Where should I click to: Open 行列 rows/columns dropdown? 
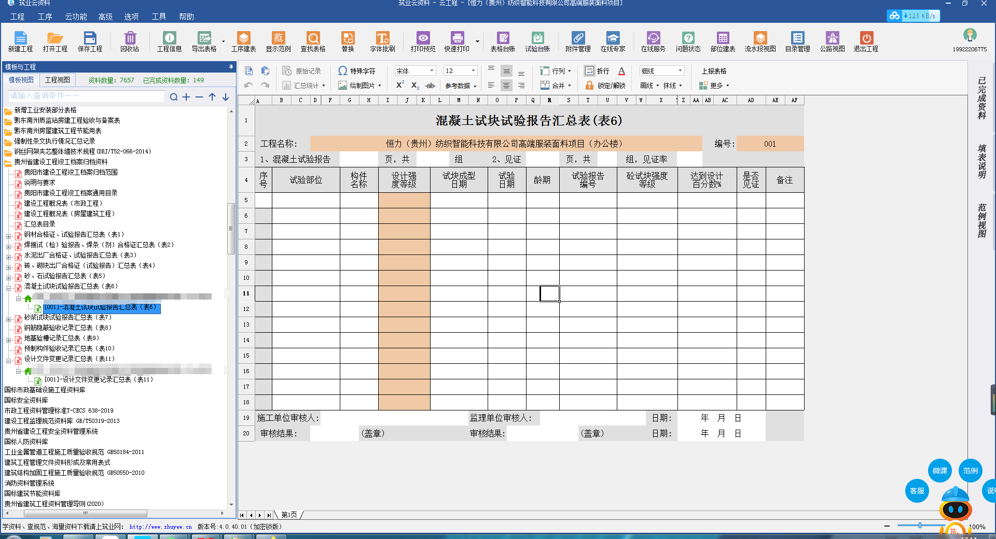pyautogui.click(x=555, y=71)
